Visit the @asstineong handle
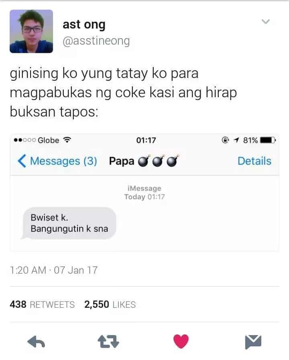Screen dimensions: 289x360 96,41
